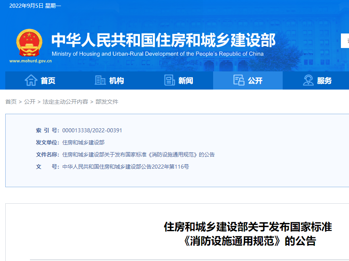Image resolution: width=349 pixels, height=261 pixels.
Task: Click the newspaper icon beside 新闻
Action: point(169,80)
